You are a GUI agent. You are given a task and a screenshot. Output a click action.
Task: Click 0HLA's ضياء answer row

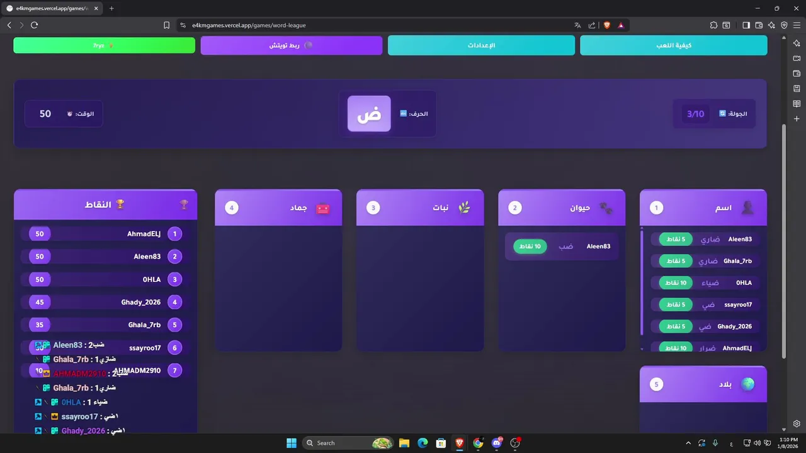(x=705, y=283)
